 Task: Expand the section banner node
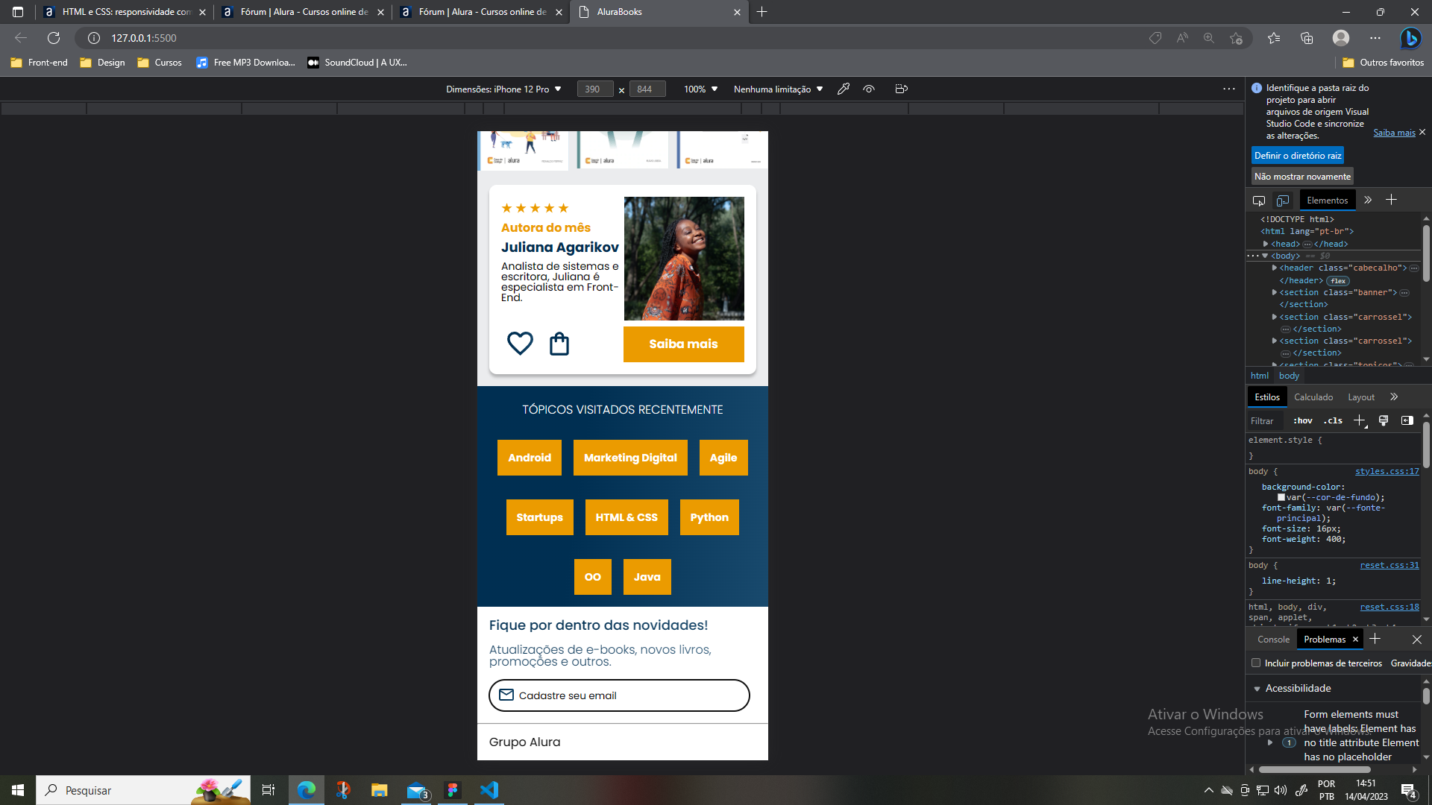click(x=1275, y=292)
